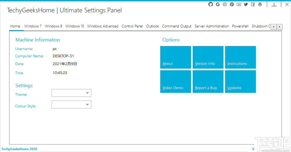Click the computer name DESKTOP-31
This screenshot has width=291, height=152.
click(x=63, y=56)
